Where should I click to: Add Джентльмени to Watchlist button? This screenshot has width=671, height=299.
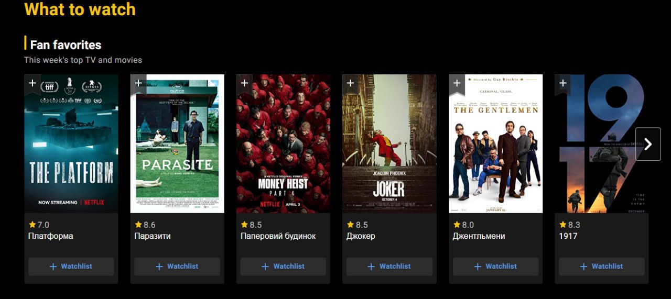(x=495, y=267)
